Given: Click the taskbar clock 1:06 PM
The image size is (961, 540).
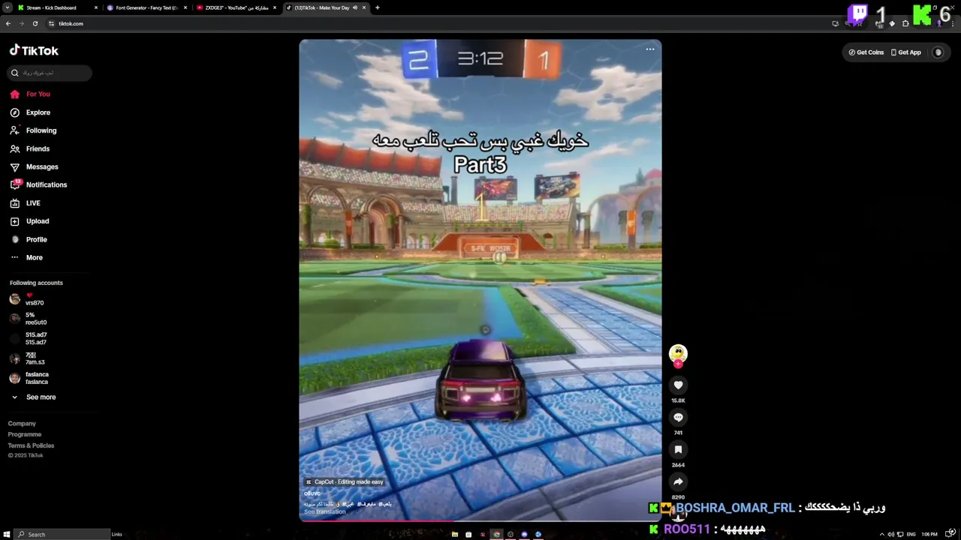Looking at the screenshot, I should pos(929,534).
